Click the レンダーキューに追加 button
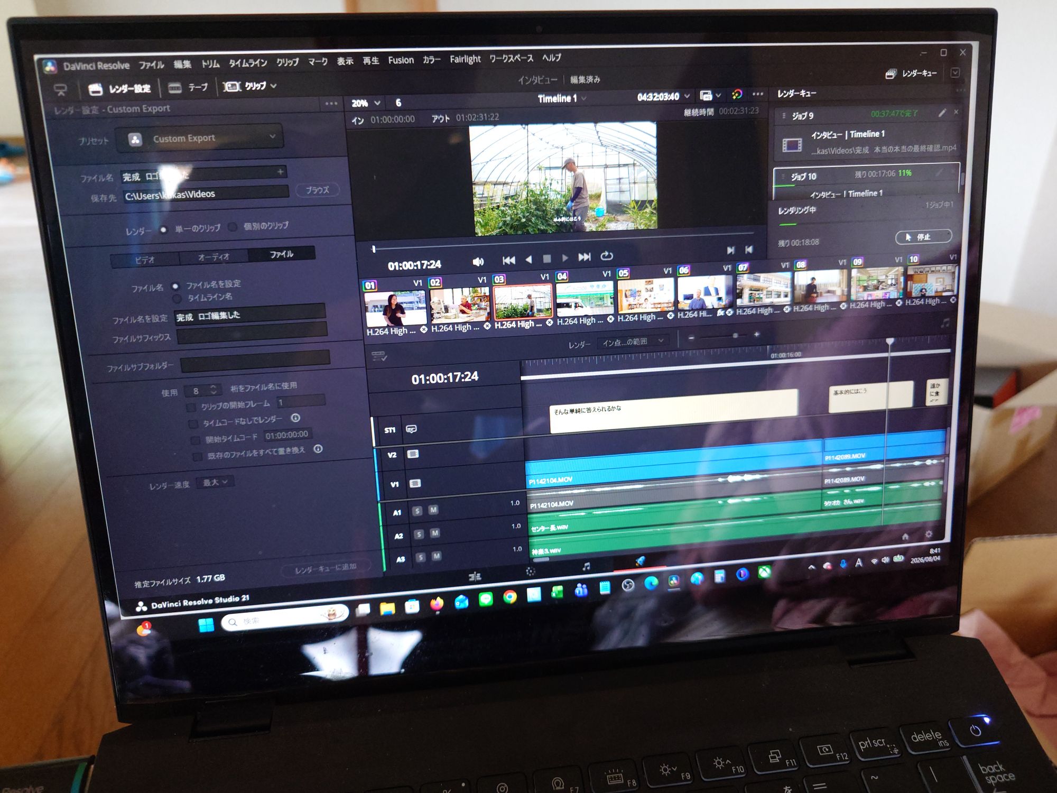The image size is (1057, 793). 326,568
